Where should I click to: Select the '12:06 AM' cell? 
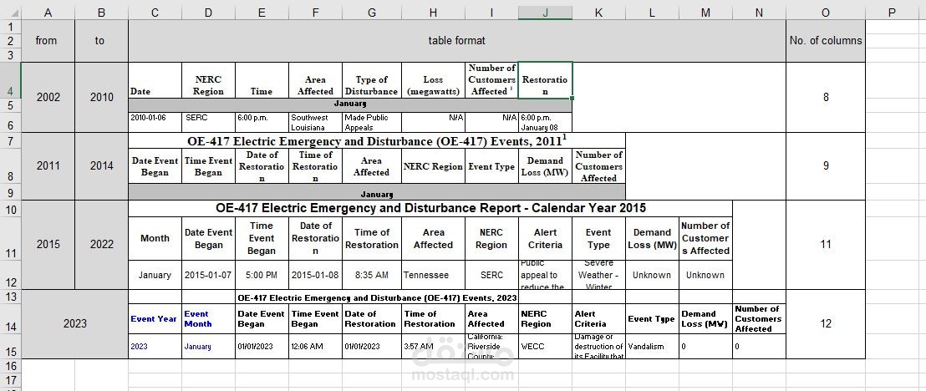[x=315, y=346]
